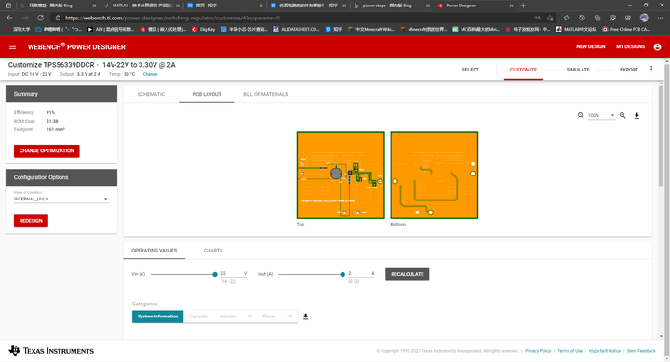Zoom out the PCB layout view

tap(581, 115)
